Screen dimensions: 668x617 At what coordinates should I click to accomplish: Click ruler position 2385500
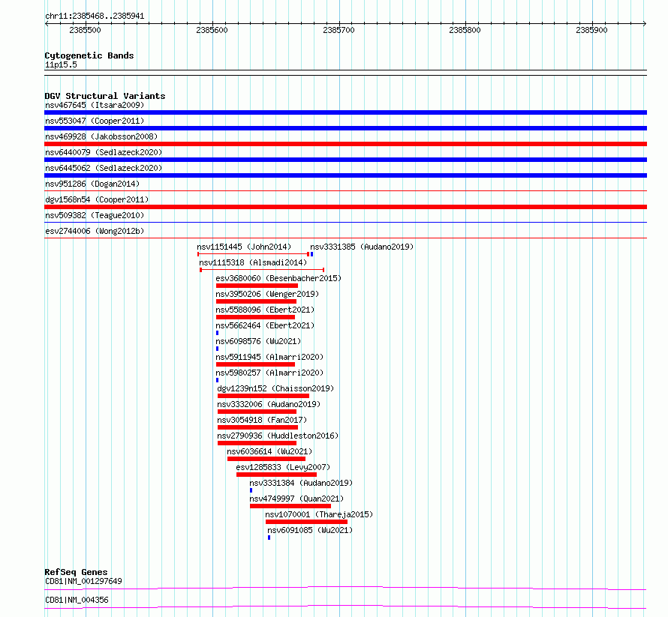click(x=86, y=30)
